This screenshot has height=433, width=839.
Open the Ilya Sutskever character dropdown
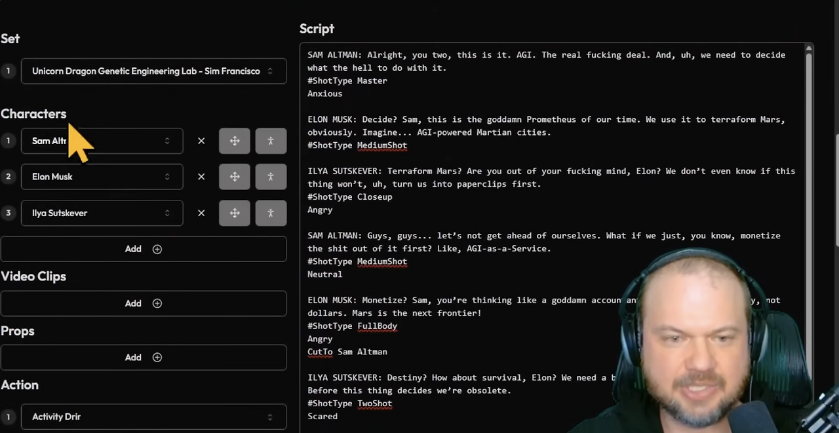[x=102, y=213]
